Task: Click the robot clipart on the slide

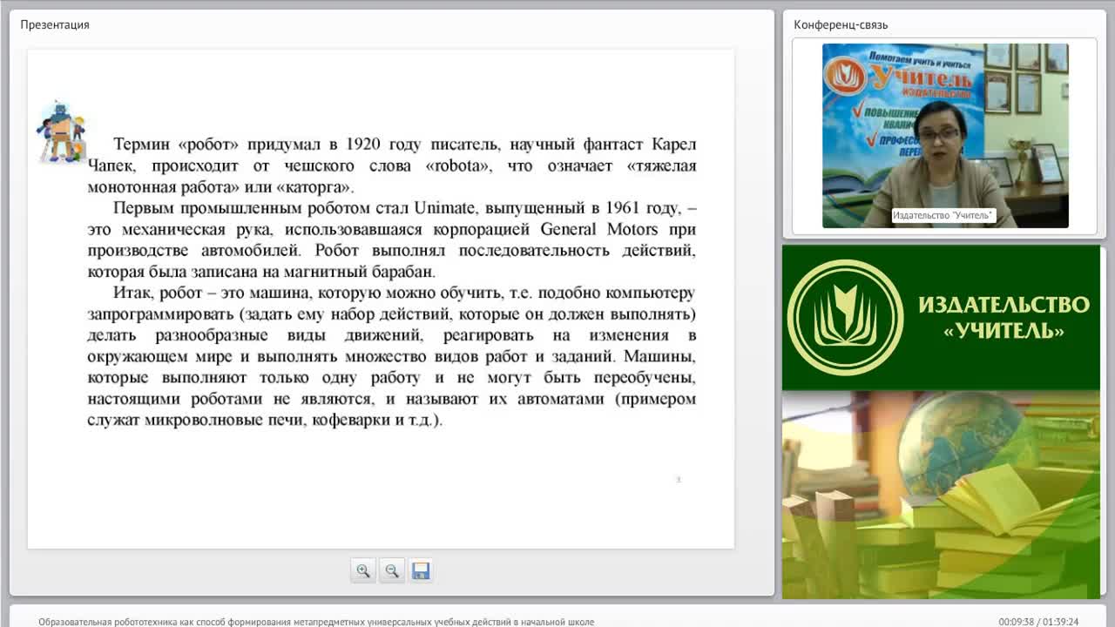Action: [60, 131]
